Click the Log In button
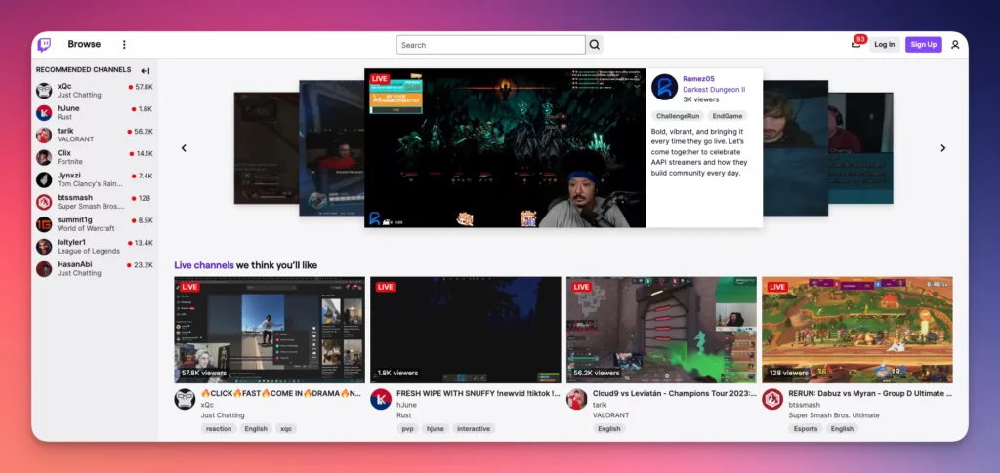 (885, 45)
